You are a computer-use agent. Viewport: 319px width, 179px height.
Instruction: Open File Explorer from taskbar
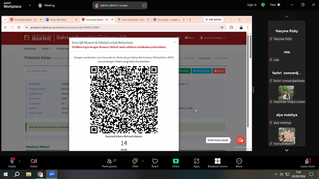[28, 175]
